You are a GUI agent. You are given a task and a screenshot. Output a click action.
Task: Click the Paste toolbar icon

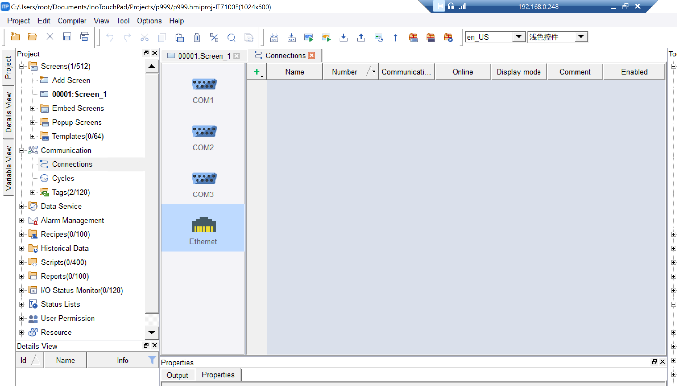click(179, 37)
